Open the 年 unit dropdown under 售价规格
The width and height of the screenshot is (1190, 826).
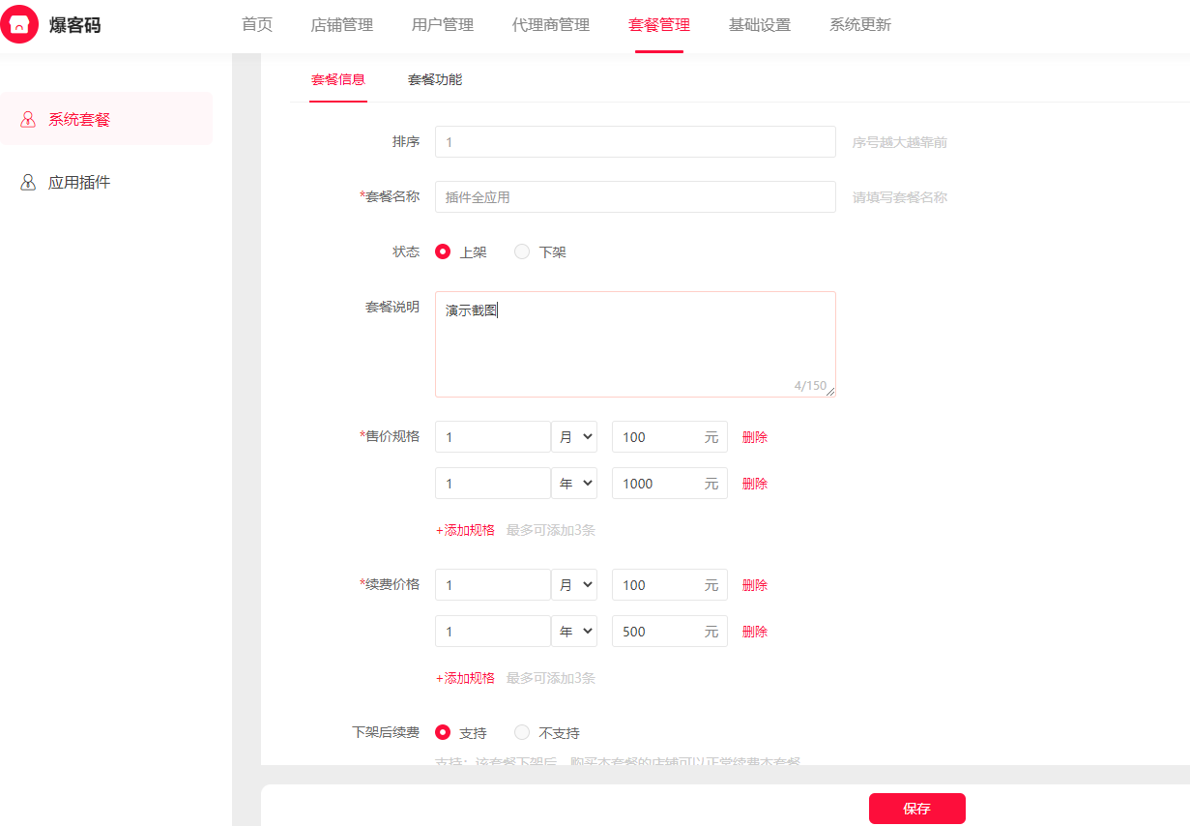pos(574,484)
